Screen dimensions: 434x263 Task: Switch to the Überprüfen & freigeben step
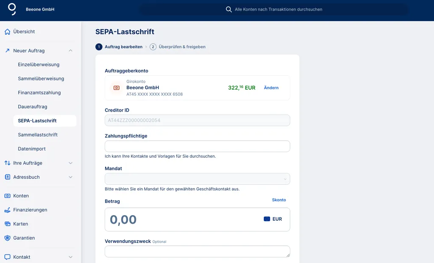point(182,47)
